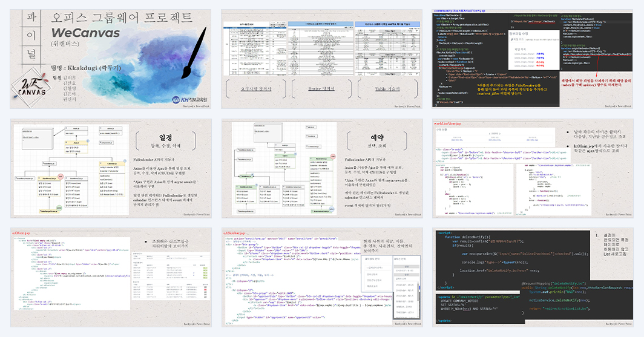
Task: Open the aAMain.jsp slide thumbnail
Action: (111, 278)
